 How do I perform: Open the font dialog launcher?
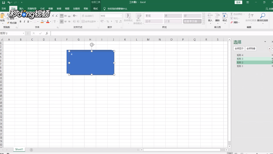click(x=58, y=28)
